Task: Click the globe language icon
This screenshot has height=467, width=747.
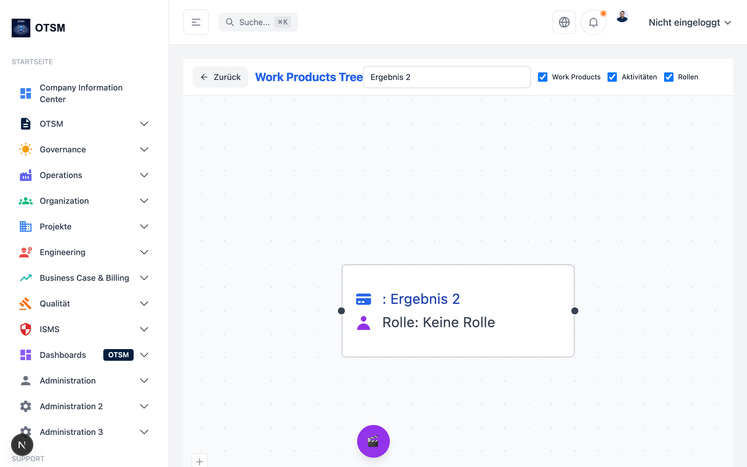Action: 564,22
